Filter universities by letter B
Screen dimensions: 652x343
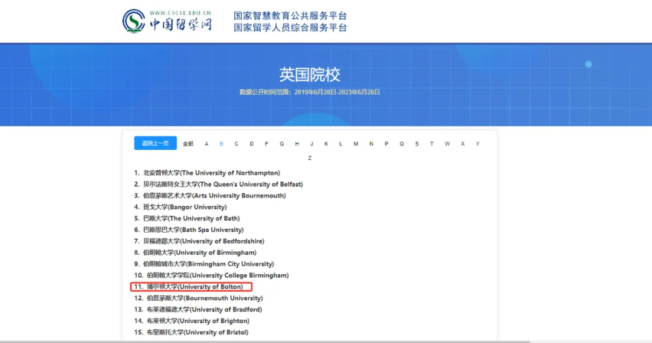click(221, 144)
